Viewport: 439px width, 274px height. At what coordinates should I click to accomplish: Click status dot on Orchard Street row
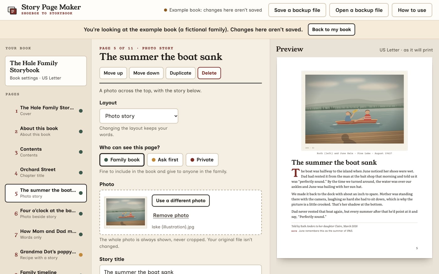pyautogui.click(x=81, y=173)
